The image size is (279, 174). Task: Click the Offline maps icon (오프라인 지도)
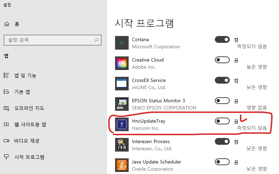click(6, 108)
